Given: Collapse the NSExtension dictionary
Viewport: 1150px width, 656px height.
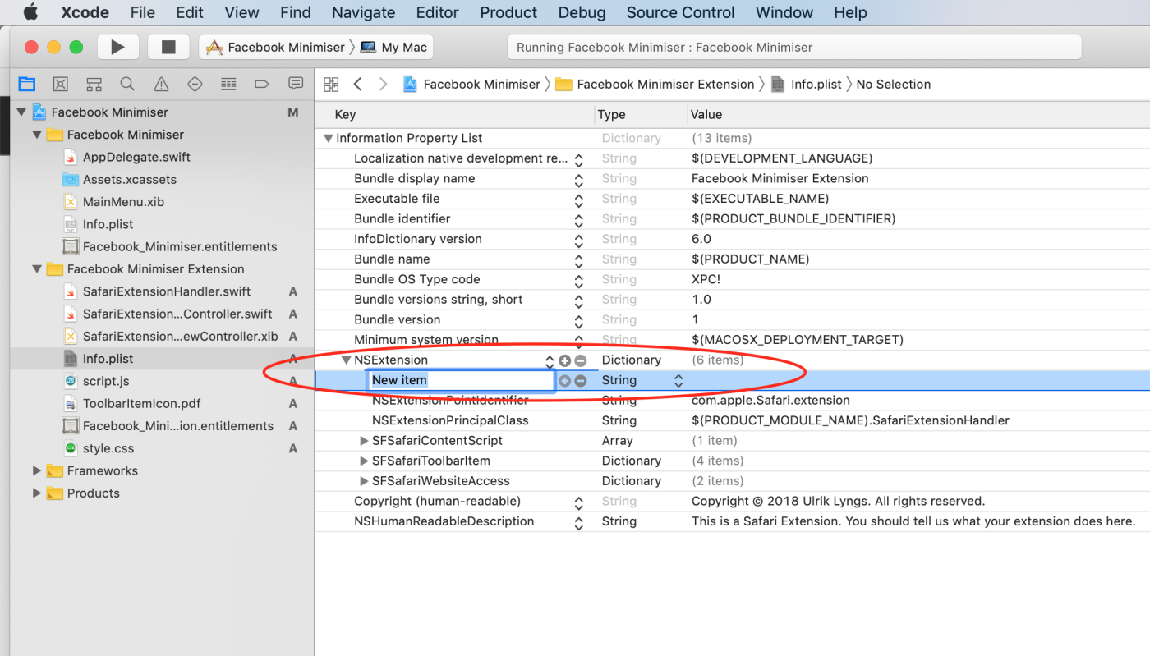Looking at the screenshot, I should 347,360.
